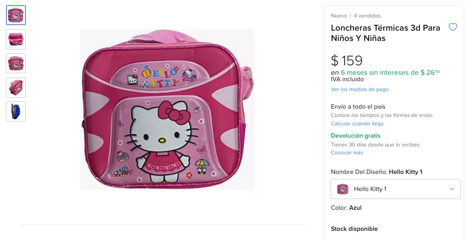
Task: Click the 6 meses sin intereses offer text
Action: [x=390, y=72]
